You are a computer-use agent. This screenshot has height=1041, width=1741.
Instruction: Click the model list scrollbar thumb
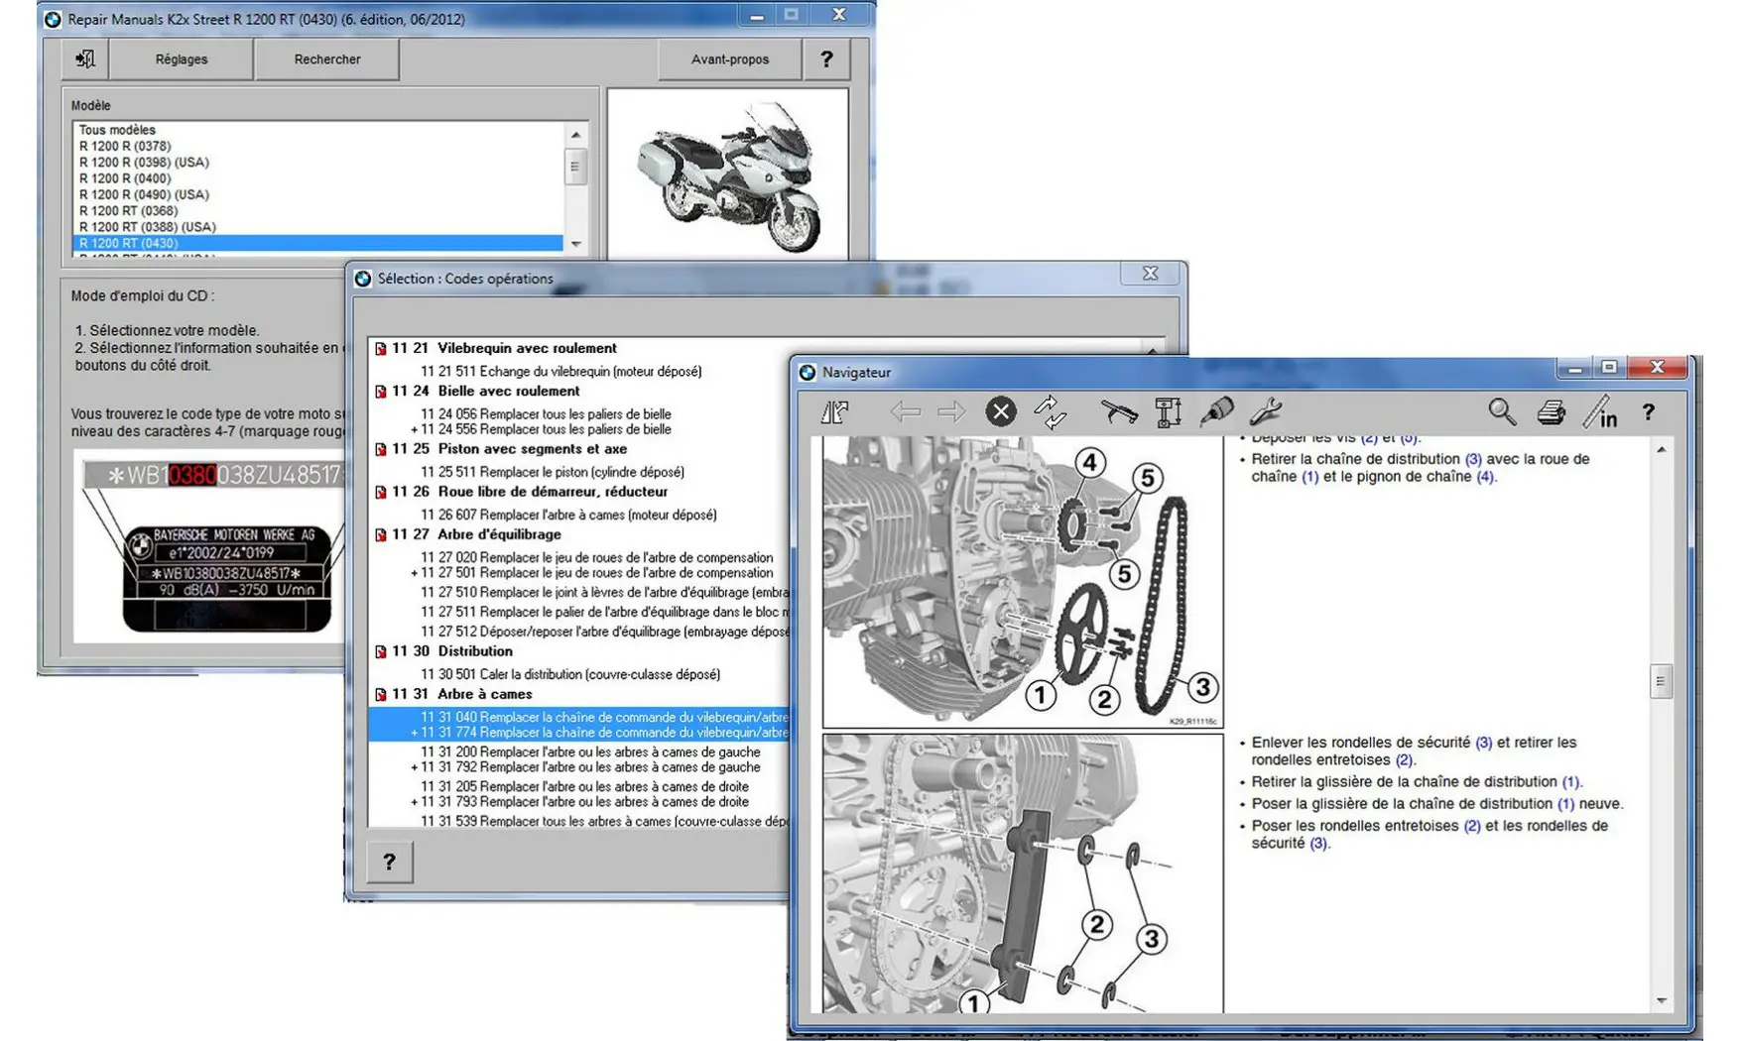[575, 167]
